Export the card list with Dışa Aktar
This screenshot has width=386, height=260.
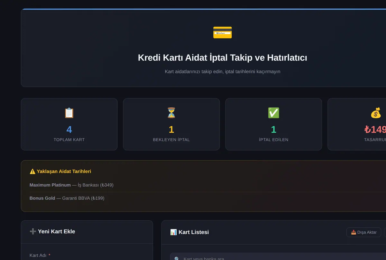point(364,232)
